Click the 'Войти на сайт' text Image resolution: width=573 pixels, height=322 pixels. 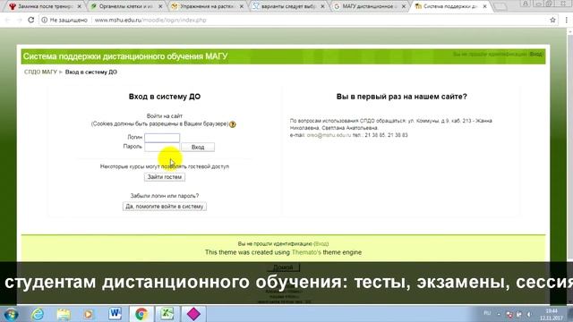coord(165,116)
